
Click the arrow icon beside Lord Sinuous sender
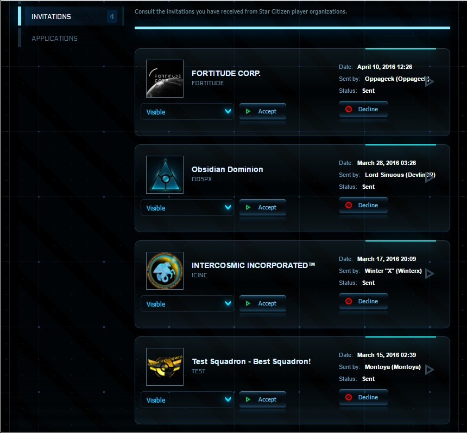(429, 177)
